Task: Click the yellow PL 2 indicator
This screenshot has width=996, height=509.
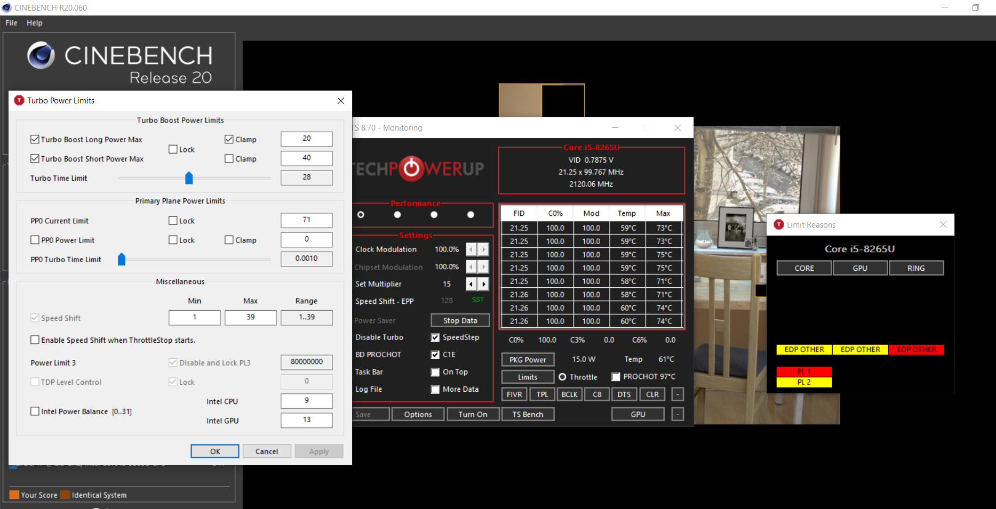Action: [x=804, y=382]
